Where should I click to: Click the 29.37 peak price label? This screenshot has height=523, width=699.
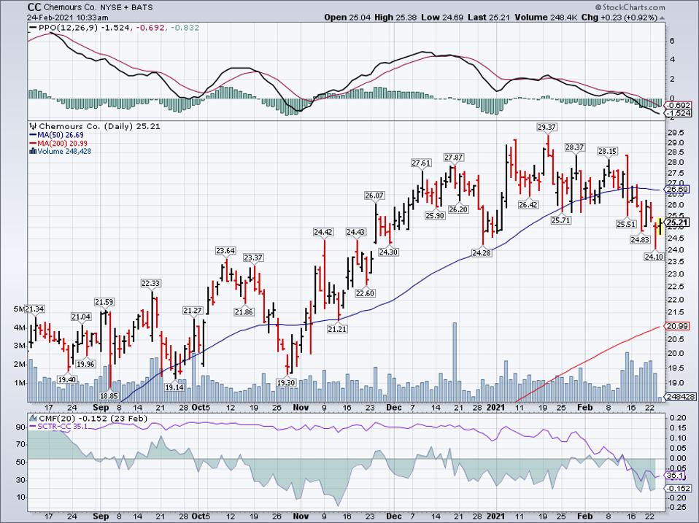pyautogui.click(x=547, y=128)
